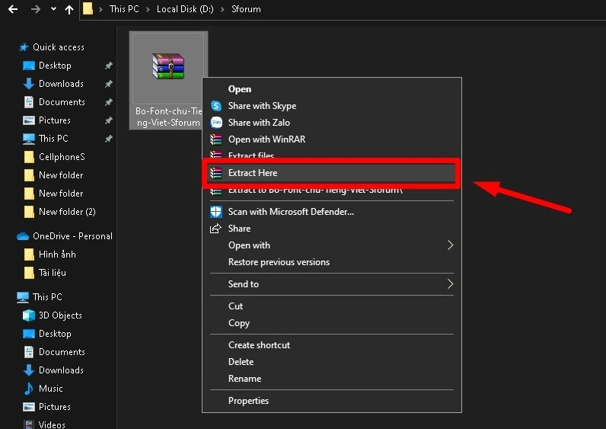Open pinned This PC in Quick access
This screenshot has width=606, height=429.
[x=53, y=139]
